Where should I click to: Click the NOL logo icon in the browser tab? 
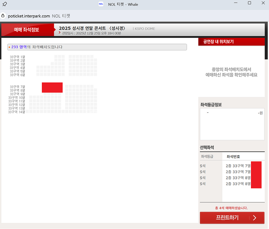[x=101, y=4]
